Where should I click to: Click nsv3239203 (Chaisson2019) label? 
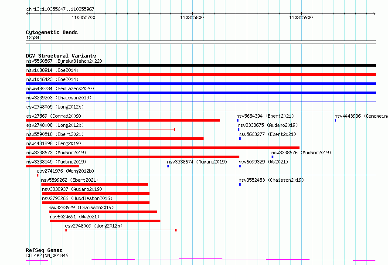(x=59, y=98)
